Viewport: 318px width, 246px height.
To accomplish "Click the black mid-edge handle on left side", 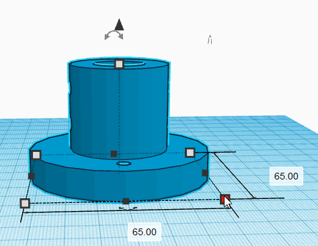I will coord(32,176).
